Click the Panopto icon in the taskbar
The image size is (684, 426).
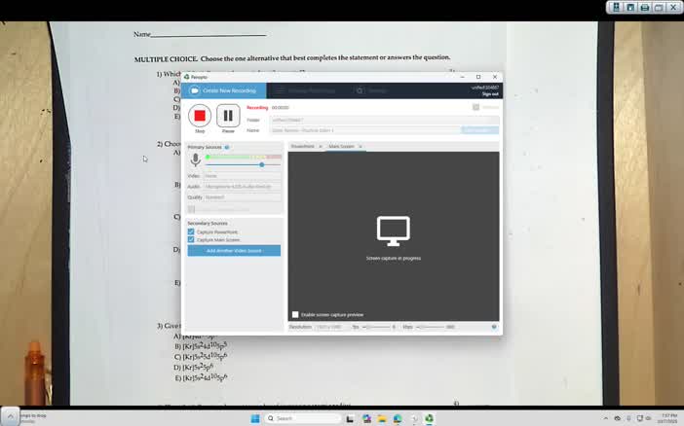pos(430,418)
